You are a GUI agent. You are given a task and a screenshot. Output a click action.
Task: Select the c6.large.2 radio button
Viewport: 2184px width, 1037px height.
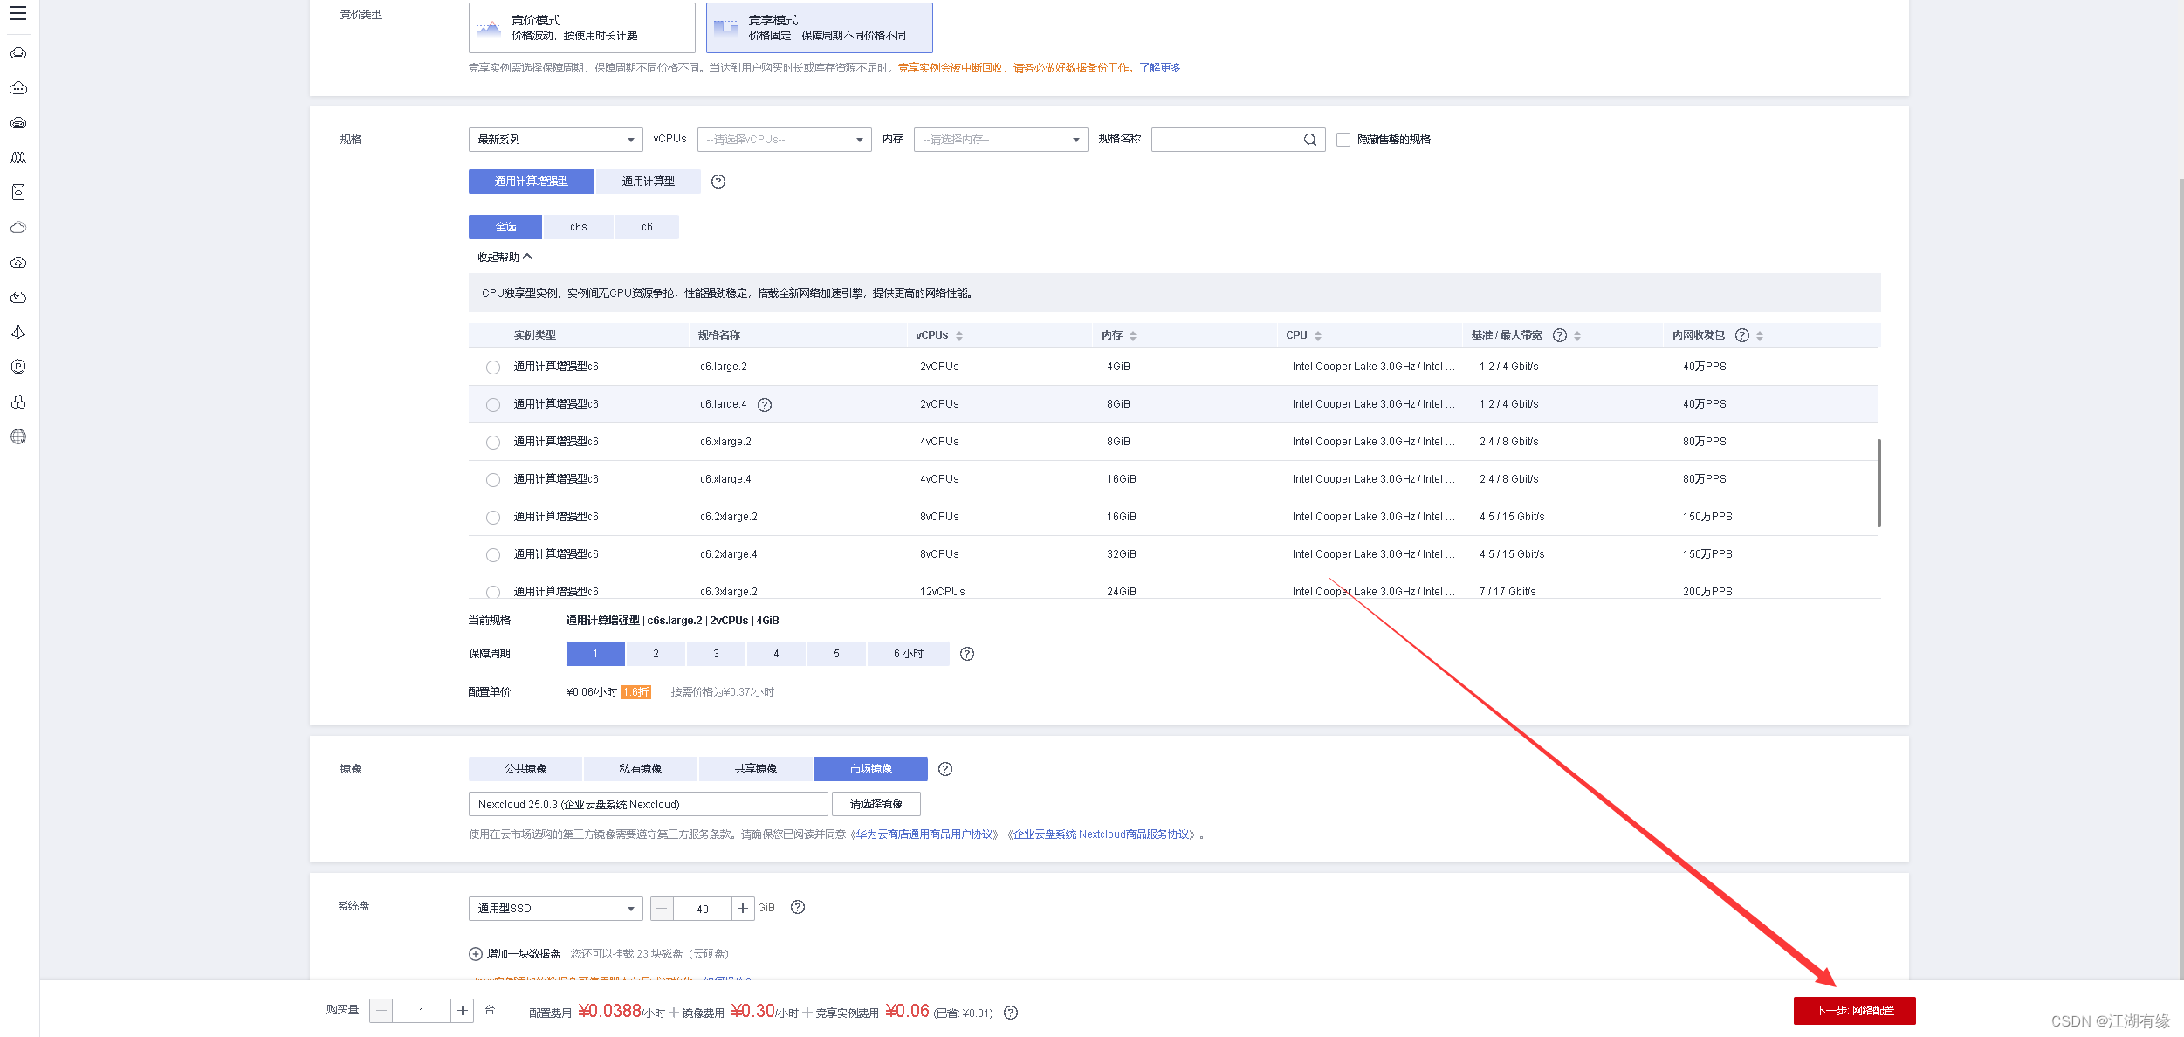[493, 367]
